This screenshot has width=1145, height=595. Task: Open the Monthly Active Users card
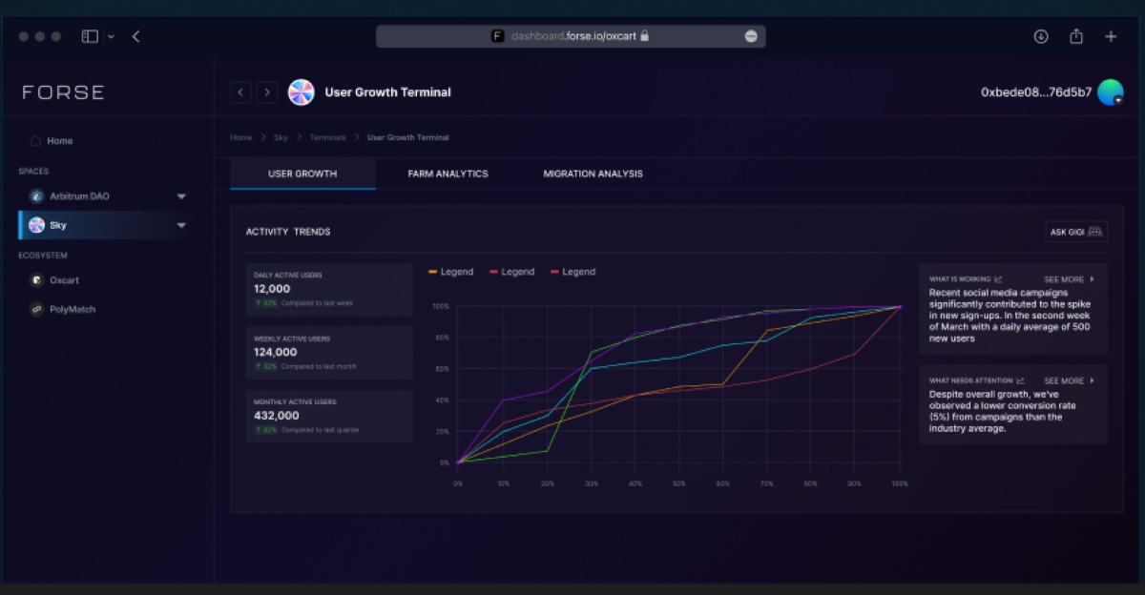pos(329,417)
